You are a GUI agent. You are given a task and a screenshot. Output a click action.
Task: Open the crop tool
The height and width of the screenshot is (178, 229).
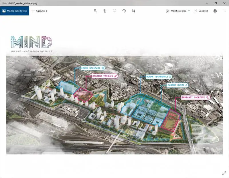[x=133, y=11]
